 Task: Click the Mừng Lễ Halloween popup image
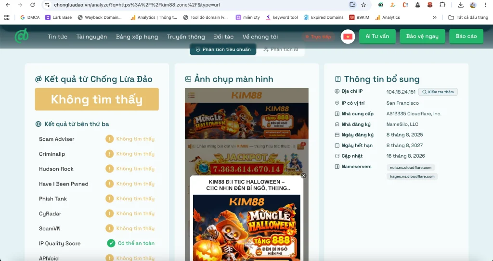click(246, 228)
